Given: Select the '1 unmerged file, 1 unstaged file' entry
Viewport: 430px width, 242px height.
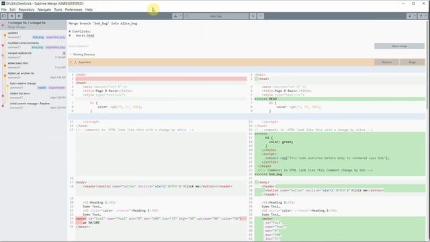Looking at the screenshot, I should pyautogui.click(x=34, y=25).
